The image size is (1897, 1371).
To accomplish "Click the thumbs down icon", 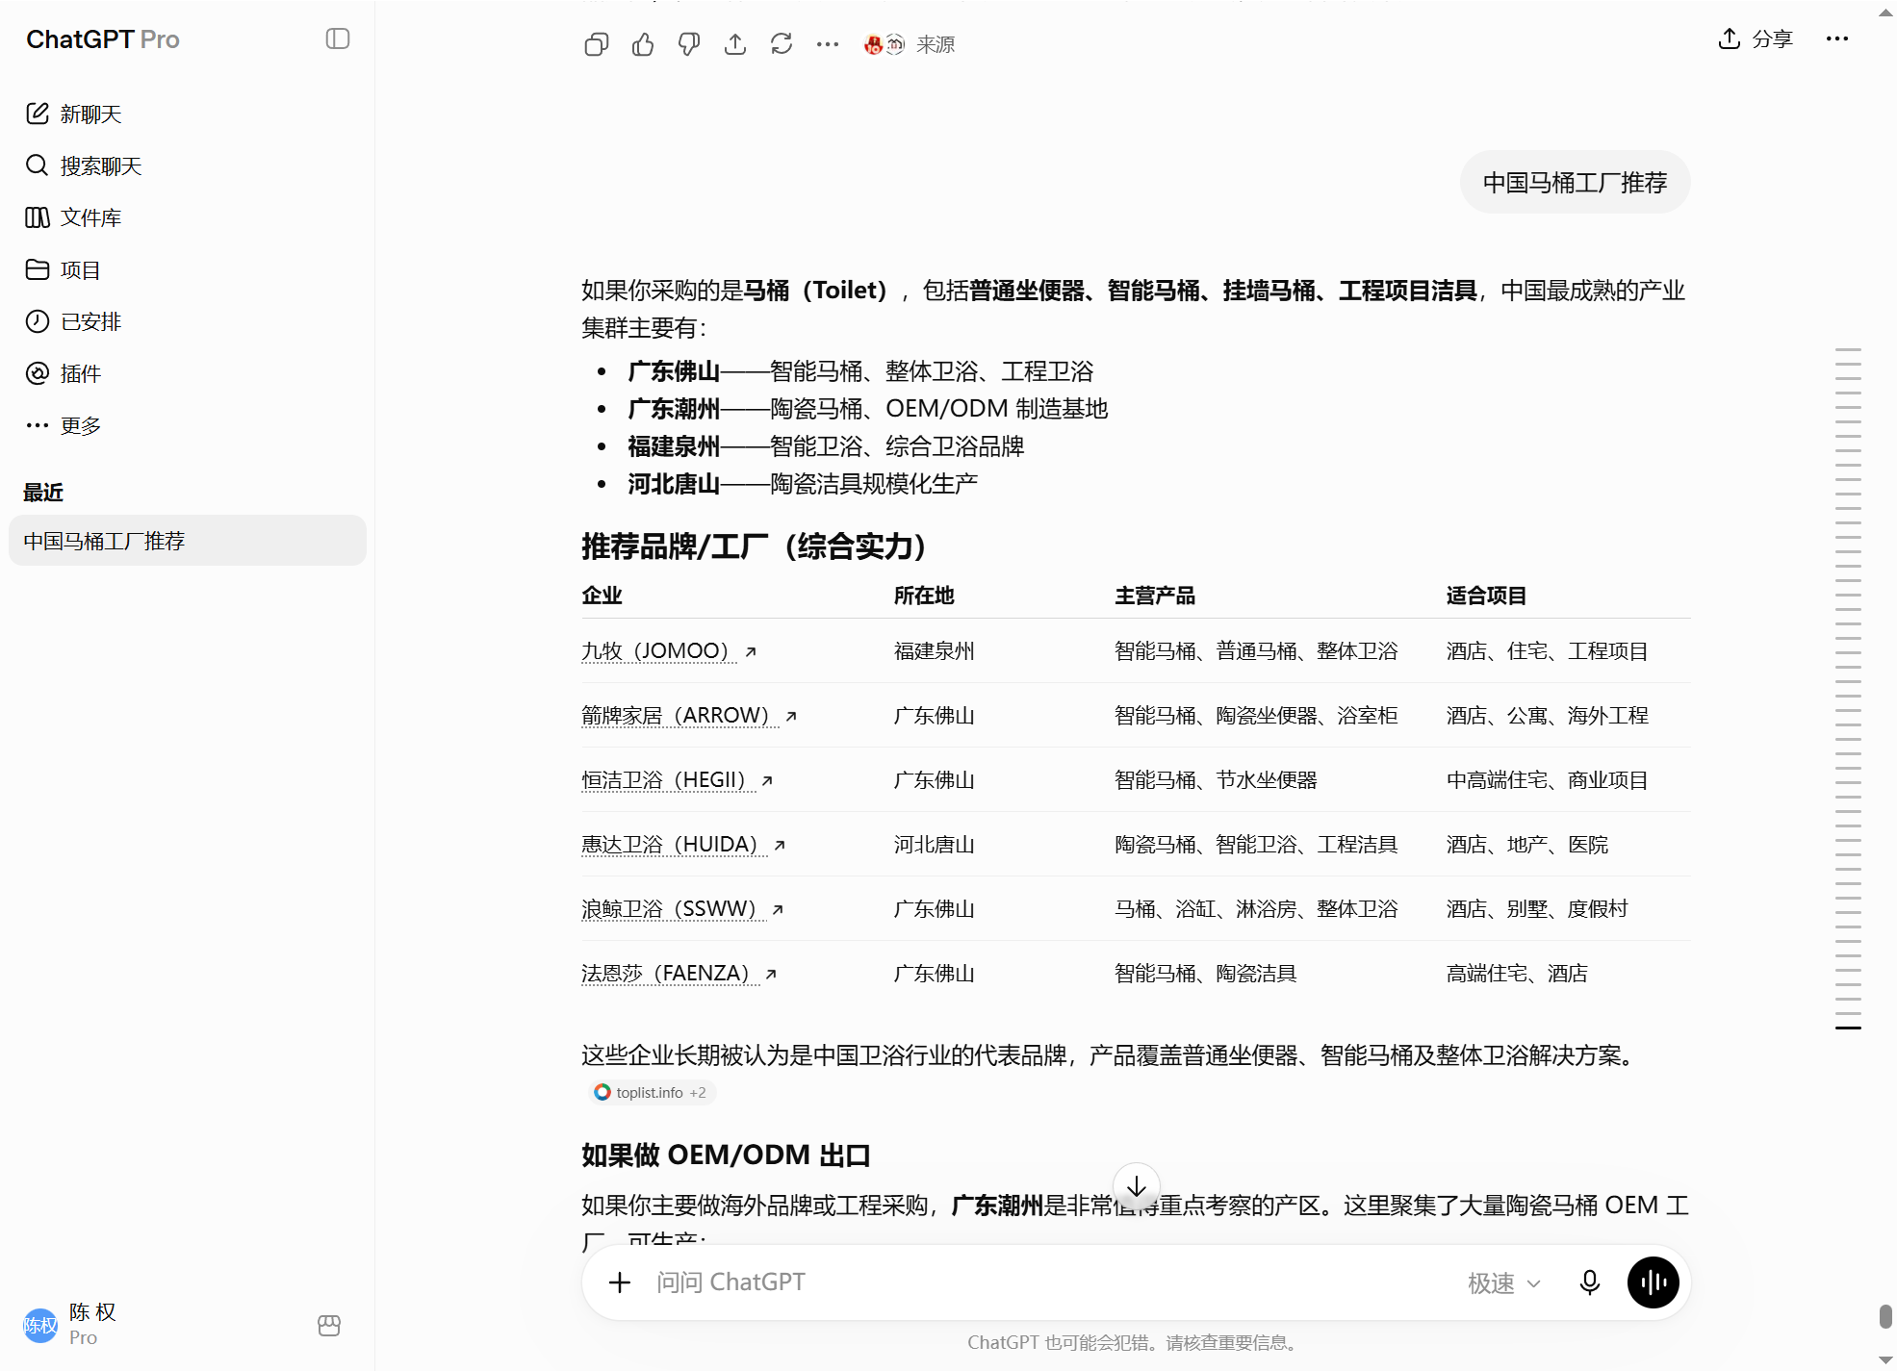I will [x=689, y=44].
